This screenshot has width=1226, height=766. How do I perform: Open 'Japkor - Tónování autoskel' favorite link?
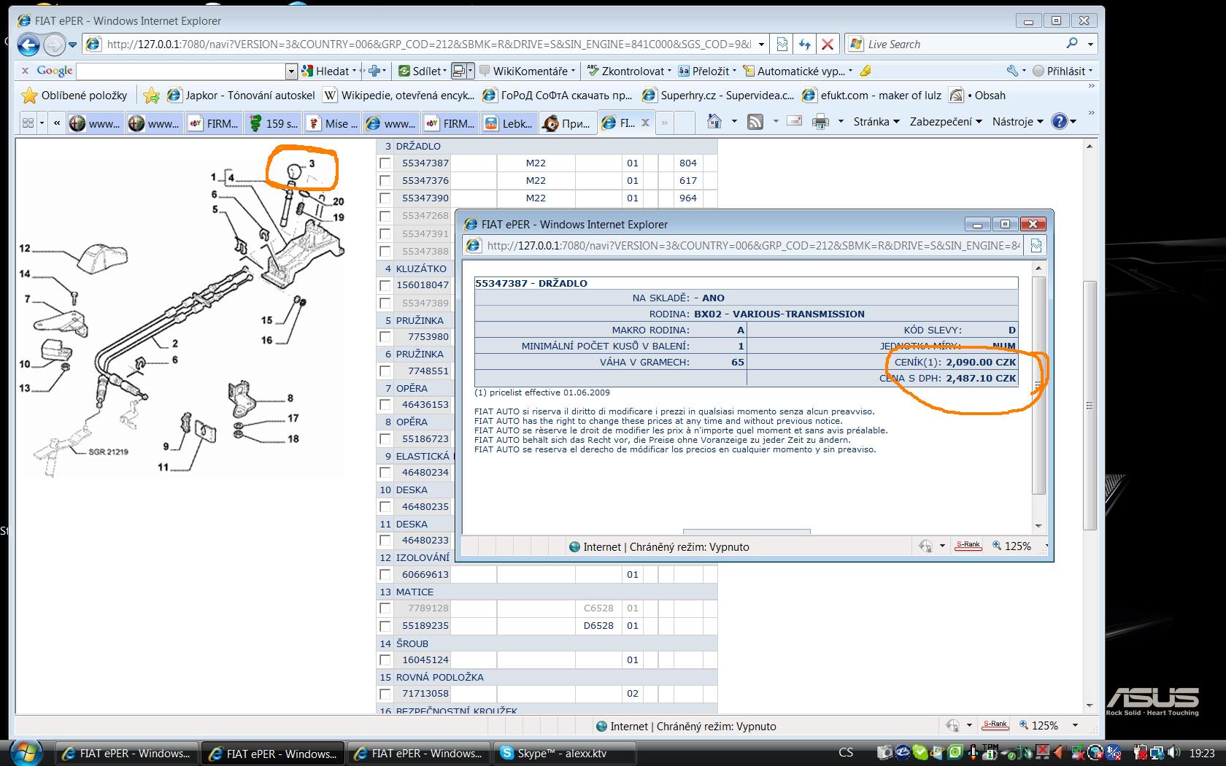pyautogui.click(x=242, y=96)
